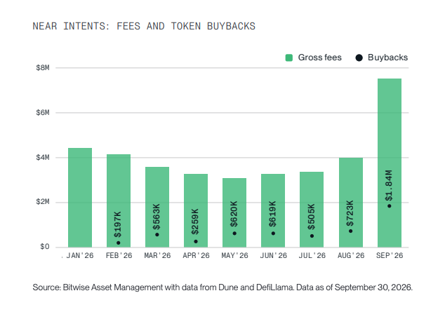Image resolution: width=445 pixels, height=312 pixels.
Task: Click the $620K buyback label
Action: (234, 215)
